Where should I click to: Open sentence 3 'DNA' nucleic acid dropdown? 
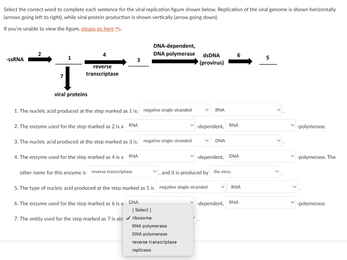pyautogui.click(x=247, y=141)
